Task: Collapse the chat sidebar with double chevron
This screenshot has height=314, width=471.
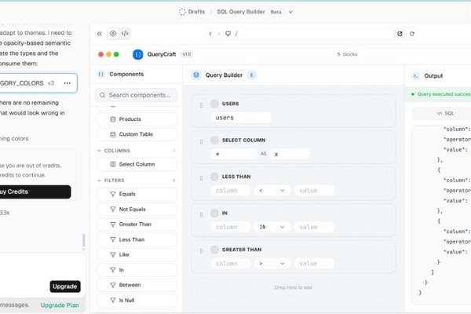Action: [100, 34]
